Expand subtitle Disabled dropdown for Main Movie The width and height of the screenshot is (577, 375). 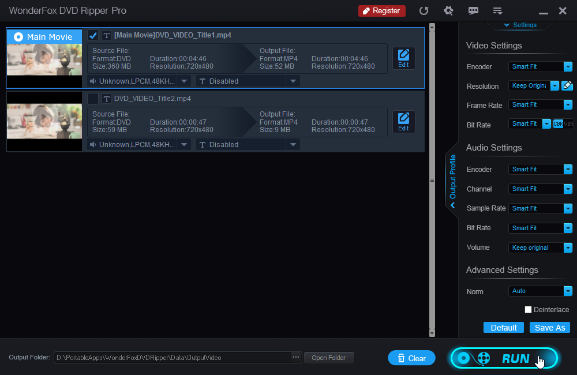293,81
